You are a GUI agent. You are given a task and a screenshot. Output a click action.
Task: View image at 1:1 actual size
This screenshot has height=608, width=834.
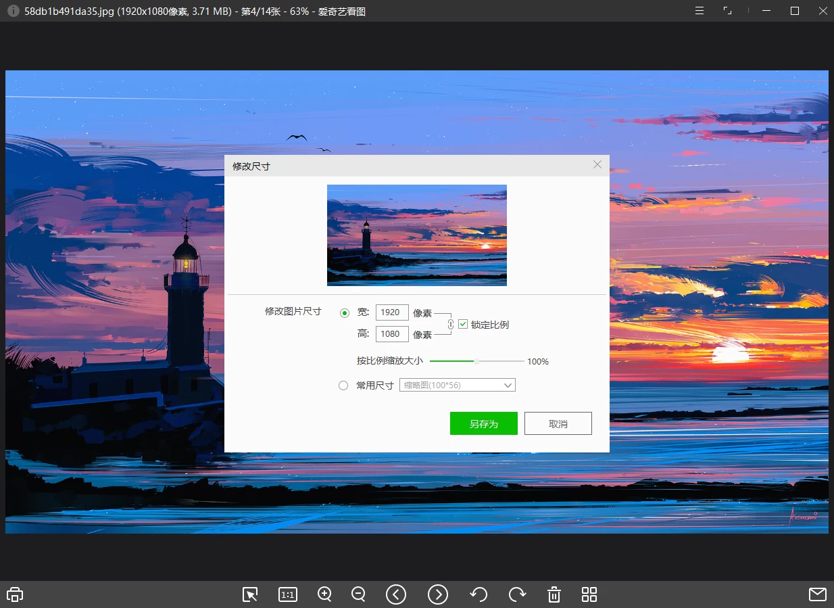point(287,594)
